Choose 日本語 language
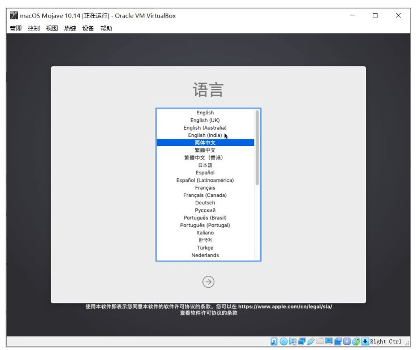Image resolution: width=418 pixels, height=350 pixels. click(205, 165)
